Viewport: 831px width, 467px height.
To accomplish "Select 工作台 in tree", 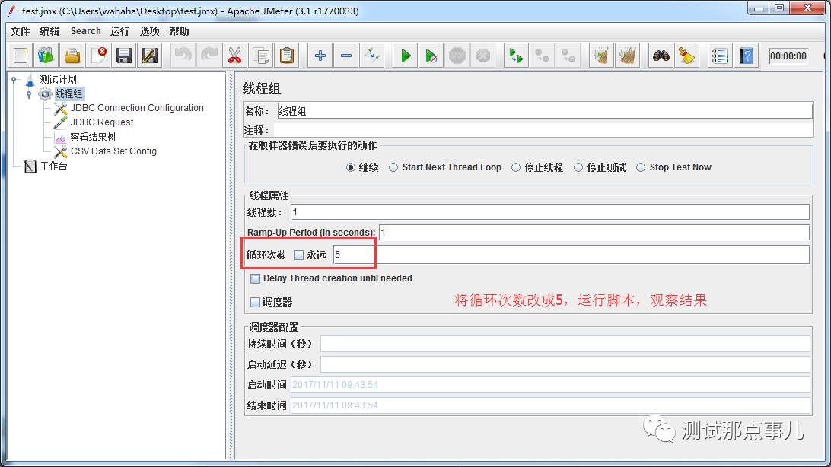I will pos(53,167).
